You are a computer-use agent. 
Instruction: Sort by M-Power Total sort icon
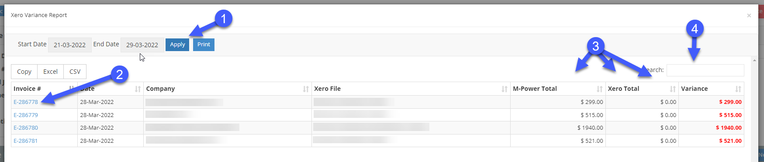600,89
